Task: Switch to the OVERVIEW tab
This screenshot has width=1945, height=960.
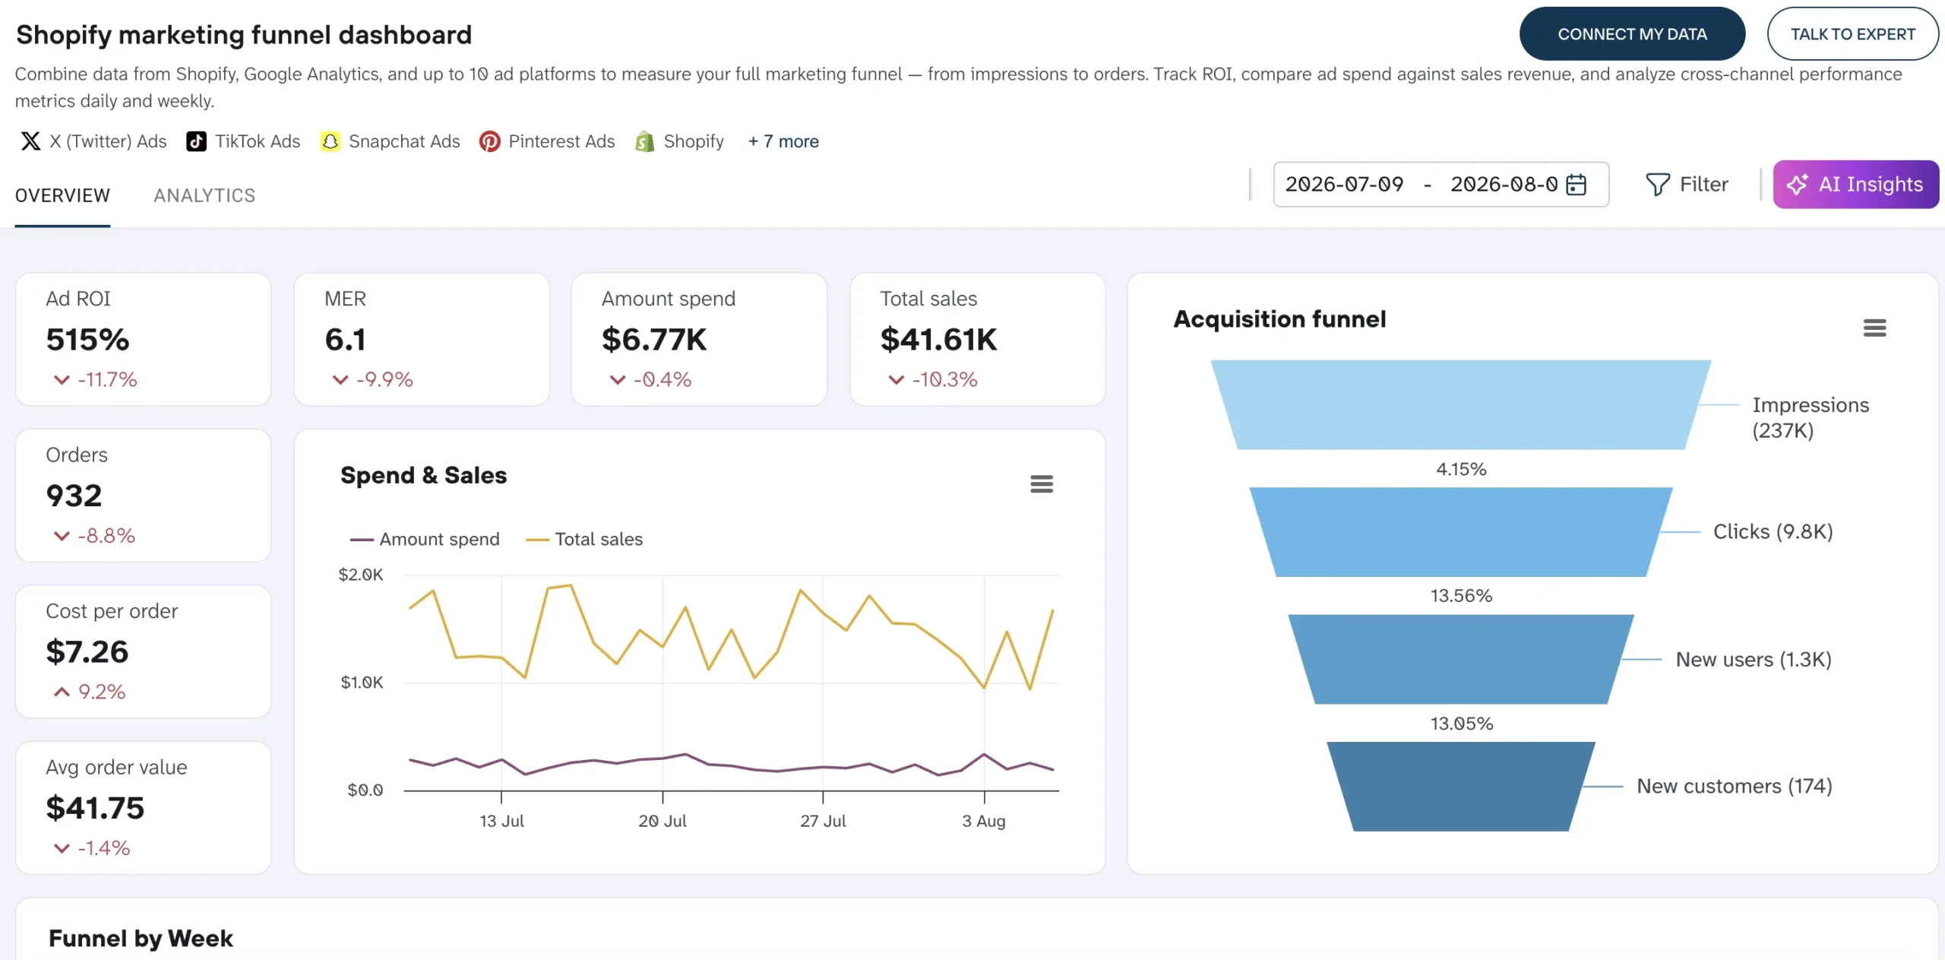Action: [62, 196]
